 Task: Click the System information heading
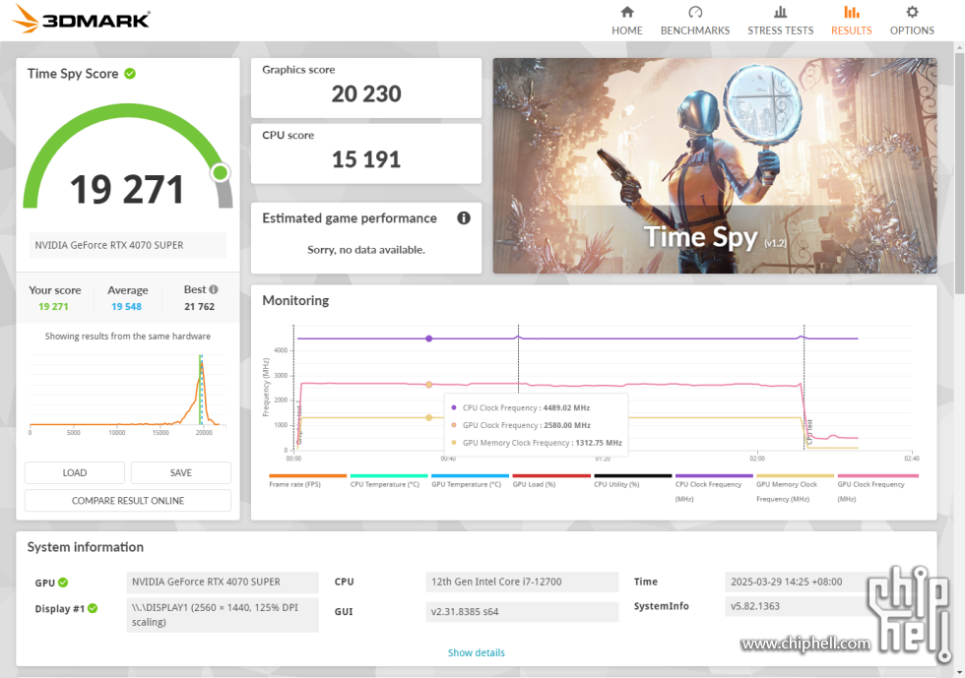[x=85, y=547]
